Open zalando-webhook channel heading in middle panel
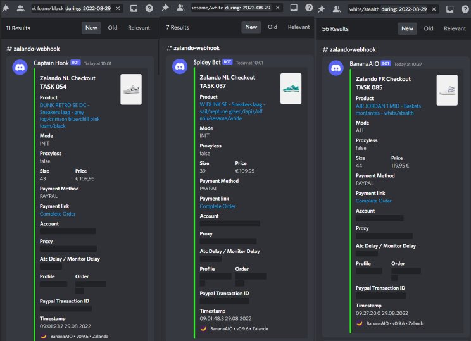This screenshot has height=341, width=471. point(193,48)
